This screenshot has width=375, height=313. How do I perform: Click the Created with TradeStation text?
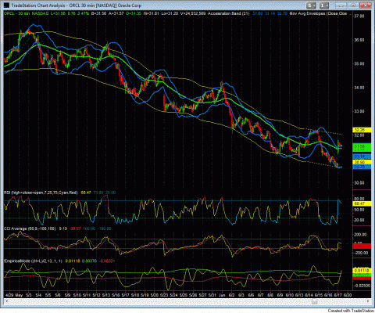(x=350, y=310)
